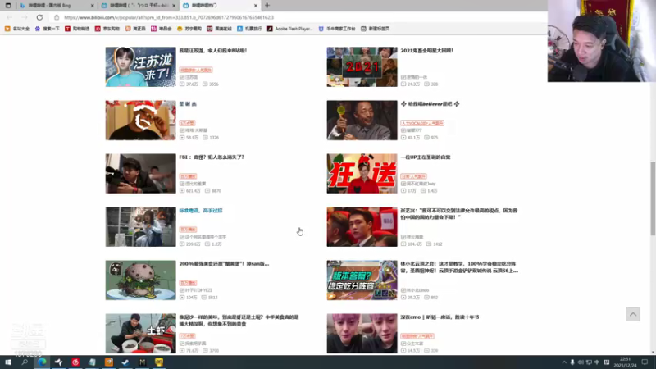
Task: Open the Windows notification center
Action: coord(645,362)
